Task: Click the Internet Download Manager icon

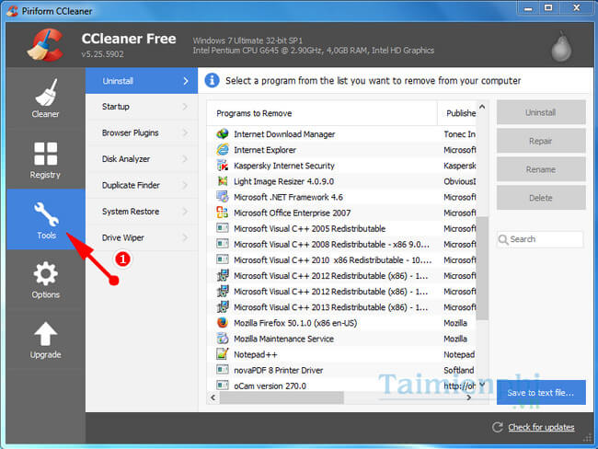Action: point(223,134)
